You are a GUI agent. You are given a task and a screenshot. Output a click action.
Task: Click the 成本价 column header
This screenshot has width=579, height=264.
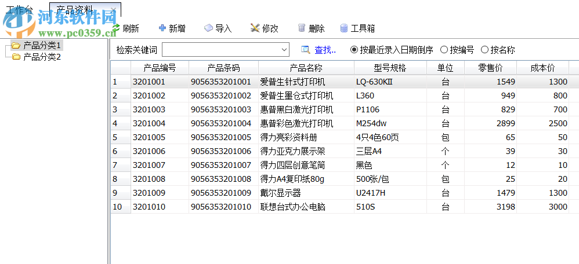point(543,68)
